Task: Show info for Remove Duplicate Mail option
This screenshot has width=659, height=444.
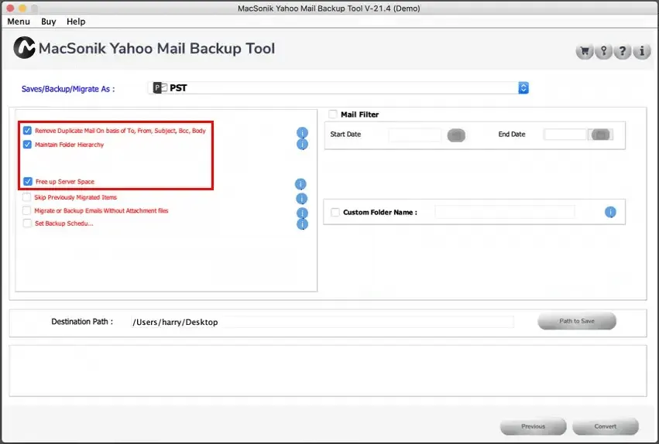Action: click(x=302, y=132)
